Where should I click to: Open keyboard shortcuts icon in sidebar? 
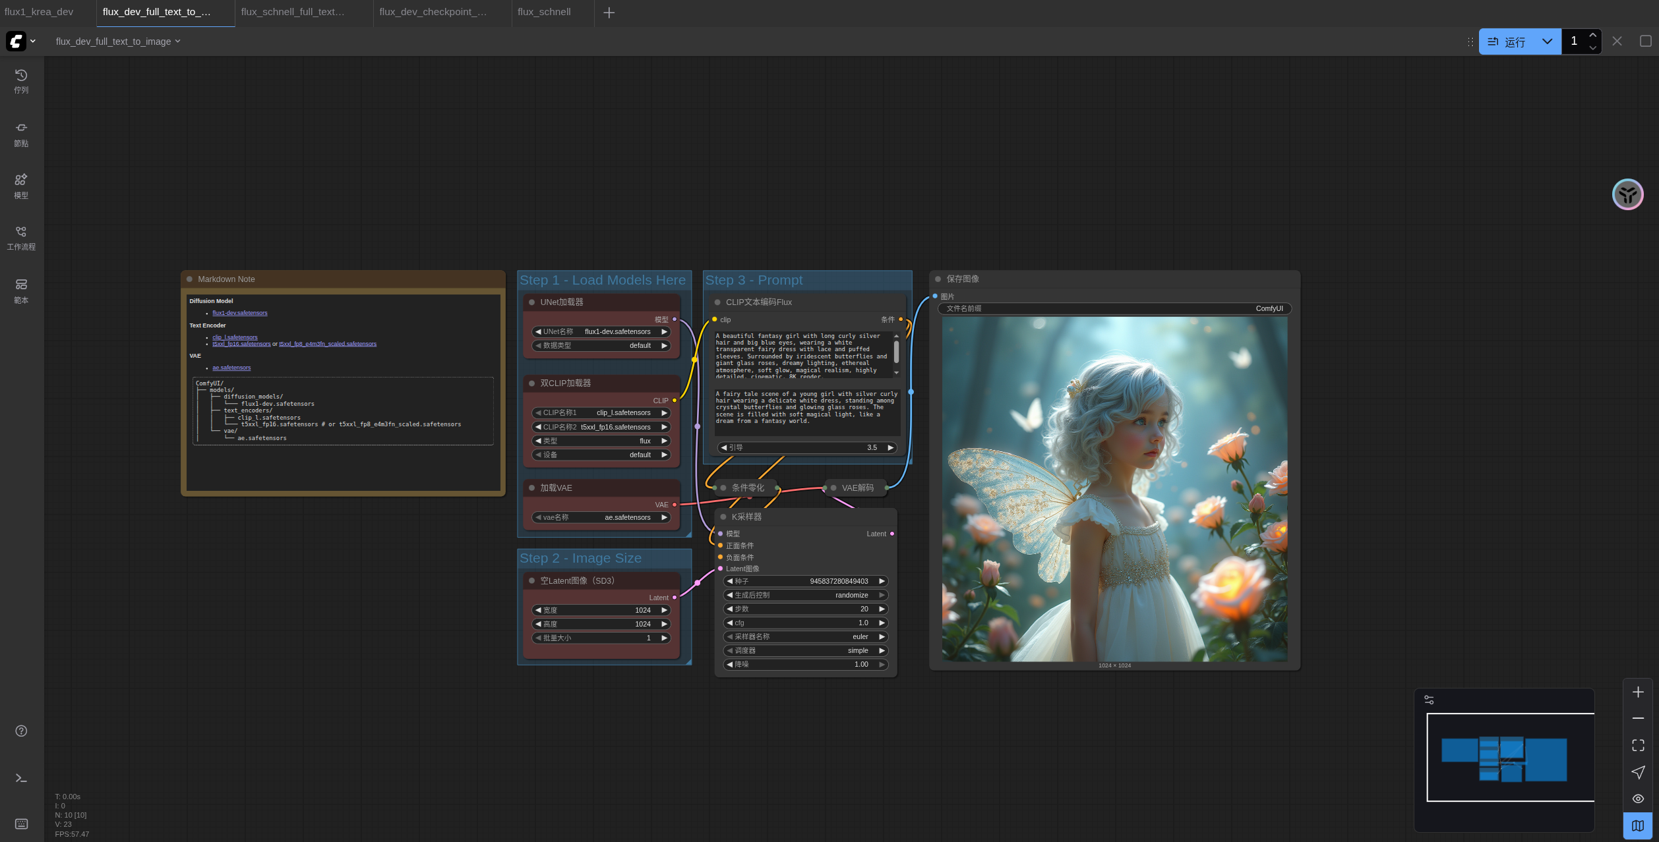pyautogui.click(x=21, y=824)
